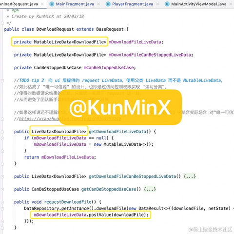Click the class icon on PlayerFragment.java tab
The width and height of the screenshot is (234, 234).
click(x=108, y=4)
